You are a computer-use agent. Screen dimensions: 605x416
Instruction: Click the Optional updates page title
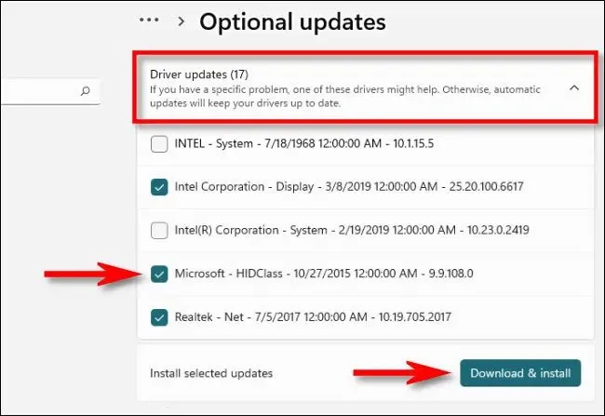coord(292,21)
